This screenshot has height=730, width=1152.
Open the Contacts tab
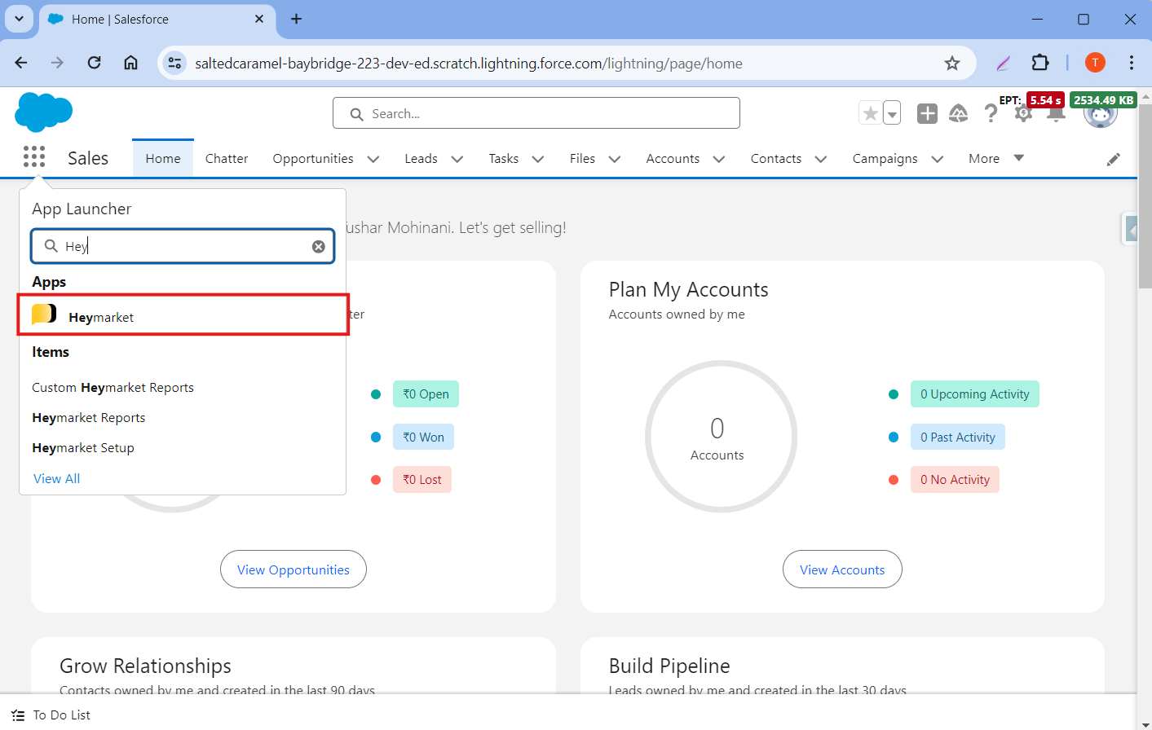click(x=776, y=158)
